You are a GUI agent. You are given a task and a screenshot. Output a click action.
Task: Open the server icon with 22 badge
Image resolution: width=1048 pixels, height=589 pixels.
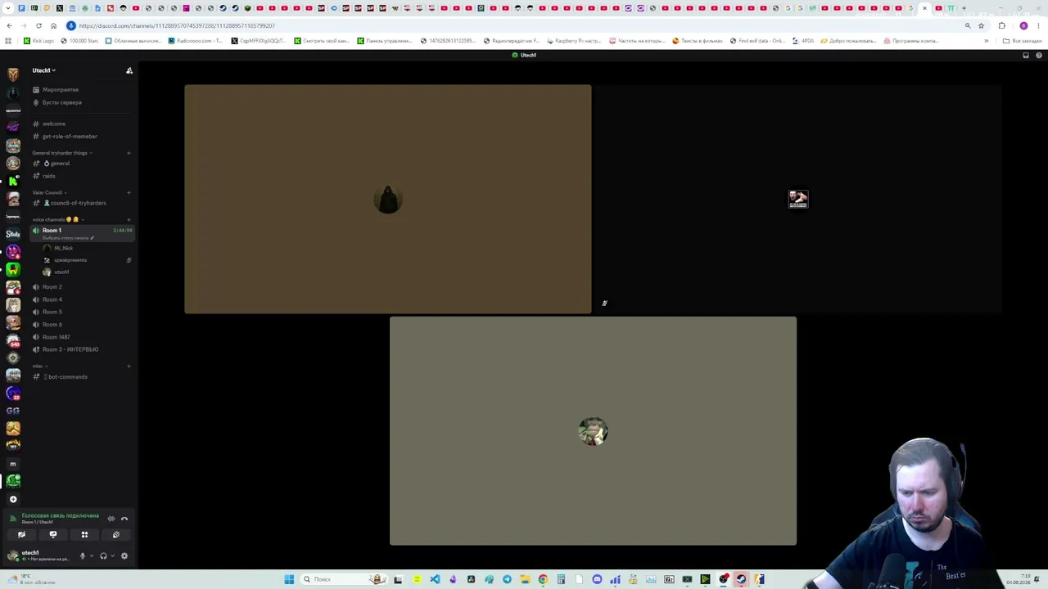(13, 393)
